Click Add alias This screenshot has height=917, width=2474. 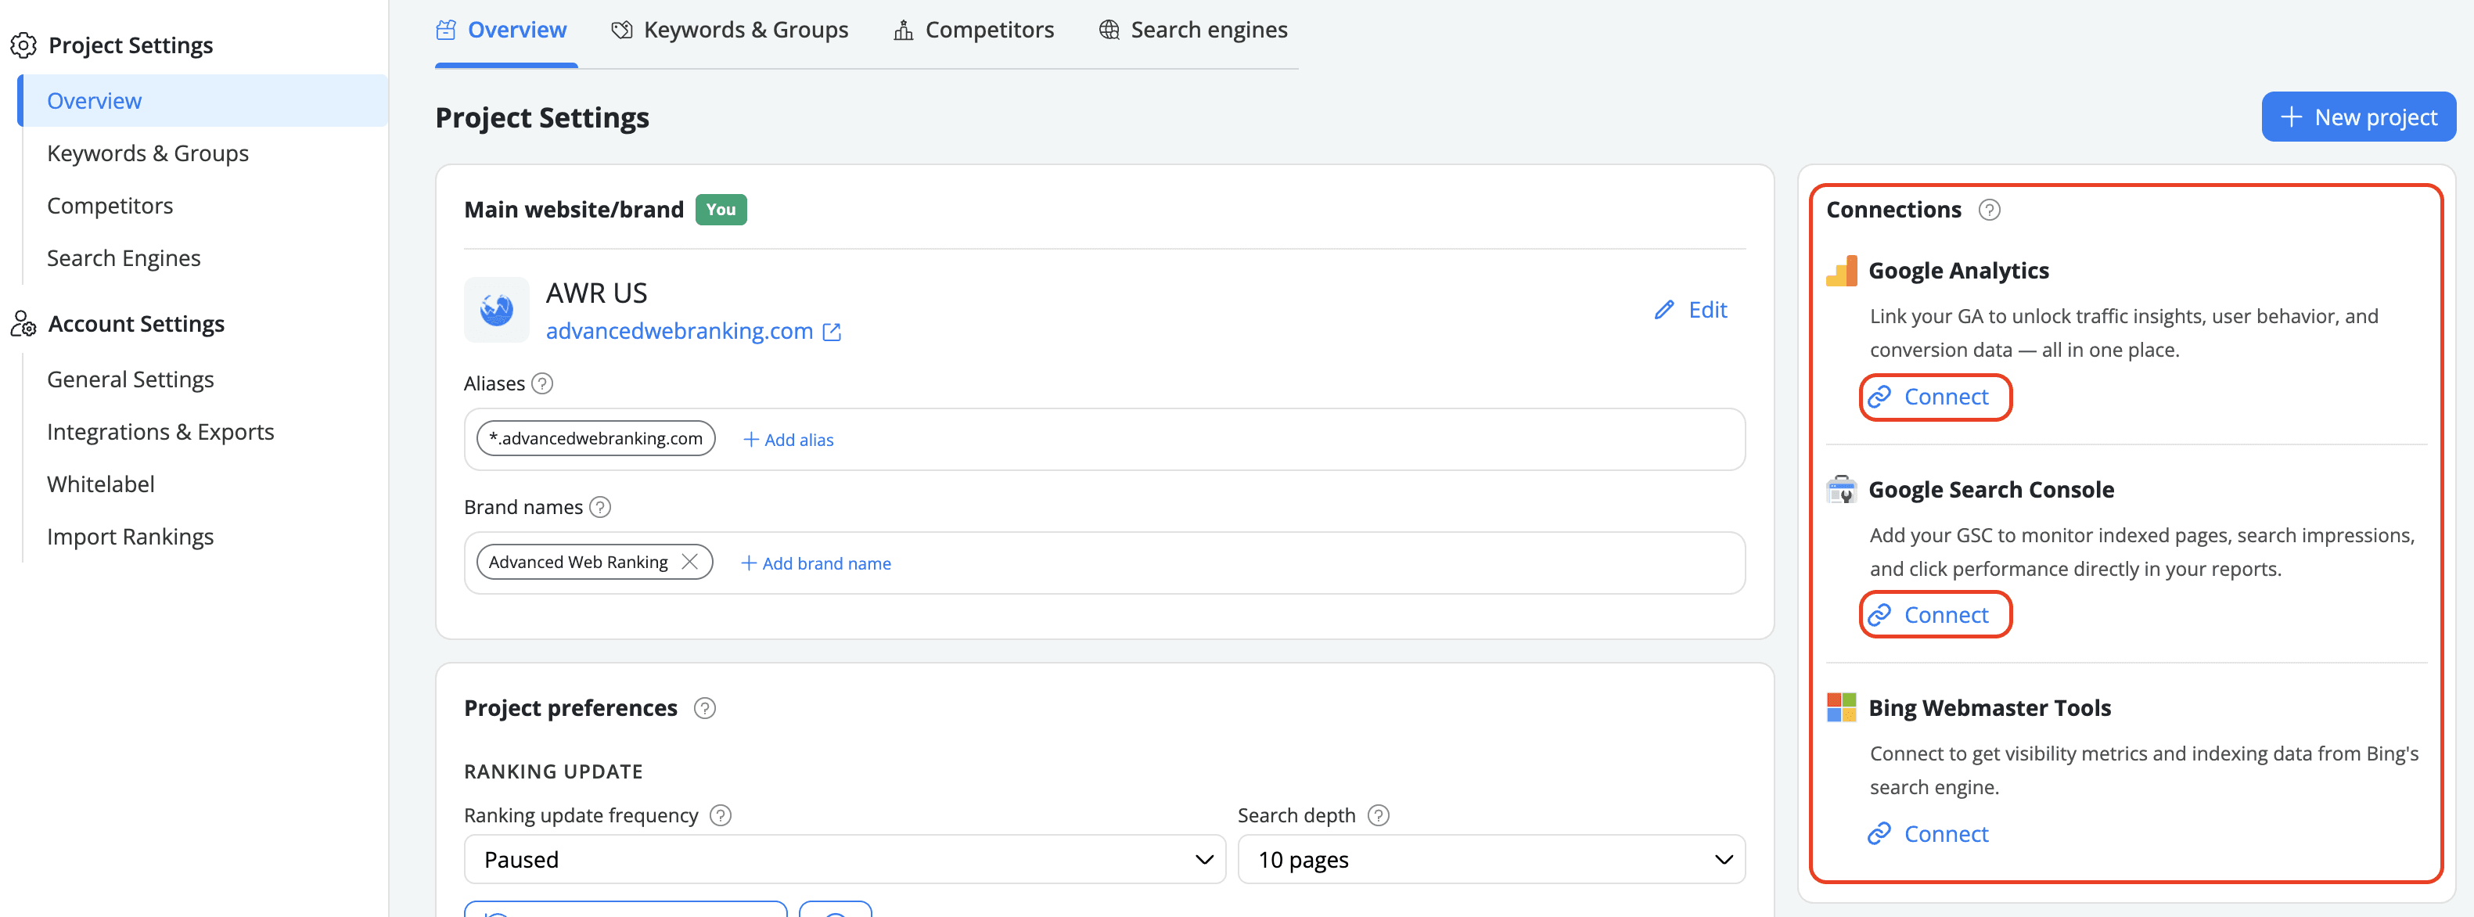pos(788,440)
